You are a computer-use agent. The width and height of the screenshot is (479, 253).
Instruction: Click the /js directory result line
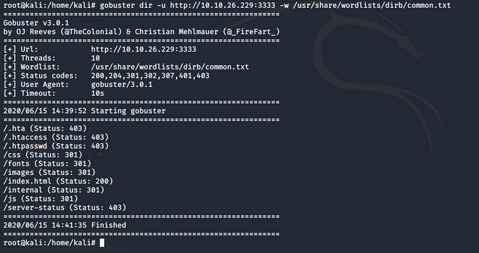41,199
